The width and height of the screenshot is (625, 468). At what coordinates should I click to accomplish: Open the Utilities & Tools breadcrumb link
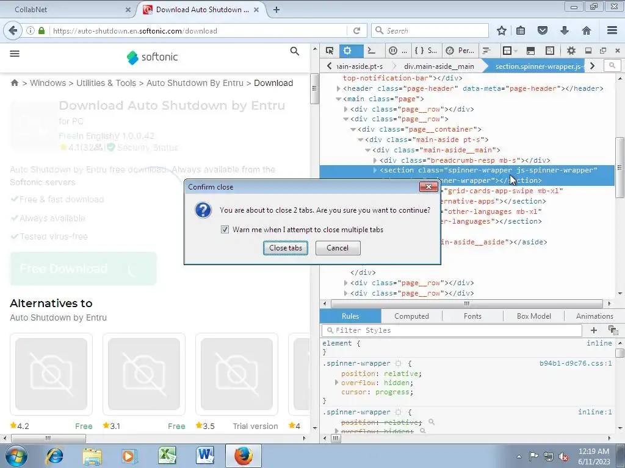click(x=106, y=83)
